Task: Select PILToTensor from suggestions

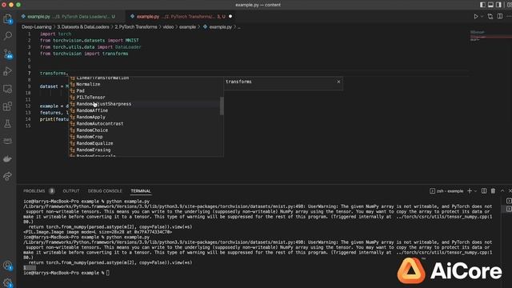Action: coord(146,98)
